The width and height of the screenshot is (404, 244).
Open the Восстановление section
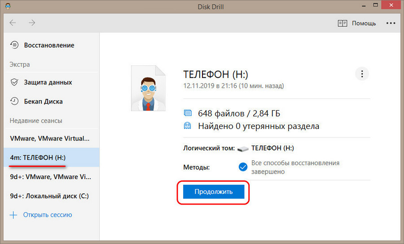click(x=49, y=45)
